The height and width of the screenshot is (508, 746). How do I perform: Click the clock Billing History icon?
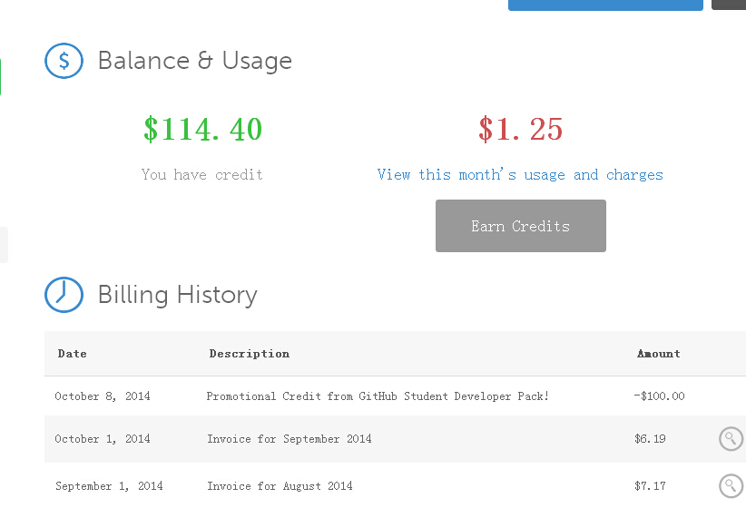pos(64,295)
